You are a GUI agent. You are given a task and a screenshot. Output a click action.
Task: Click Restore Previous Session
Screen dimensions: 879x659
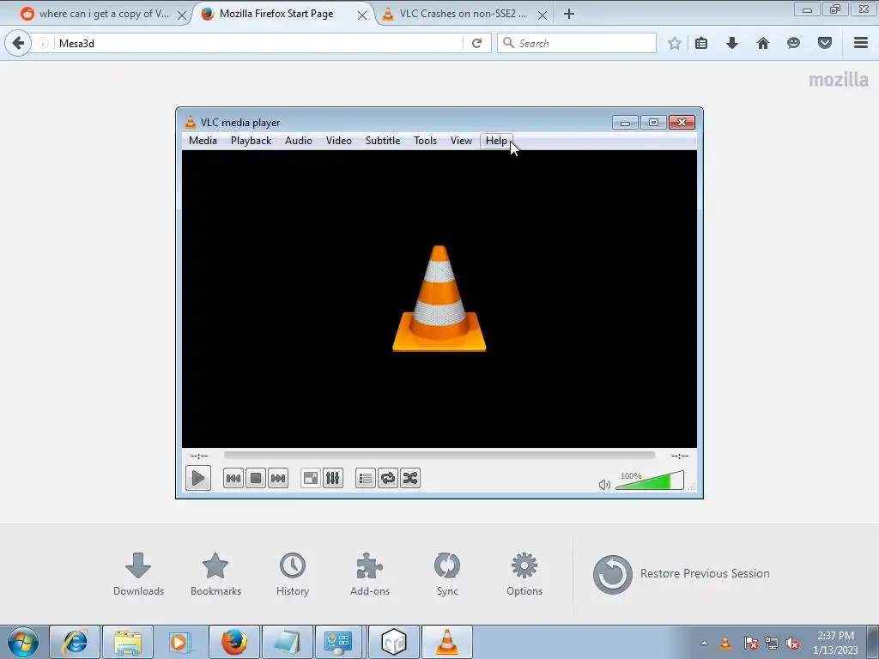681,574
